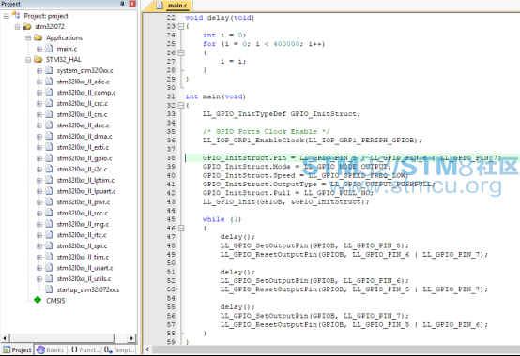Click the while (1) statement
This screenshot has height=356, width=520.
tap(222, 219)
